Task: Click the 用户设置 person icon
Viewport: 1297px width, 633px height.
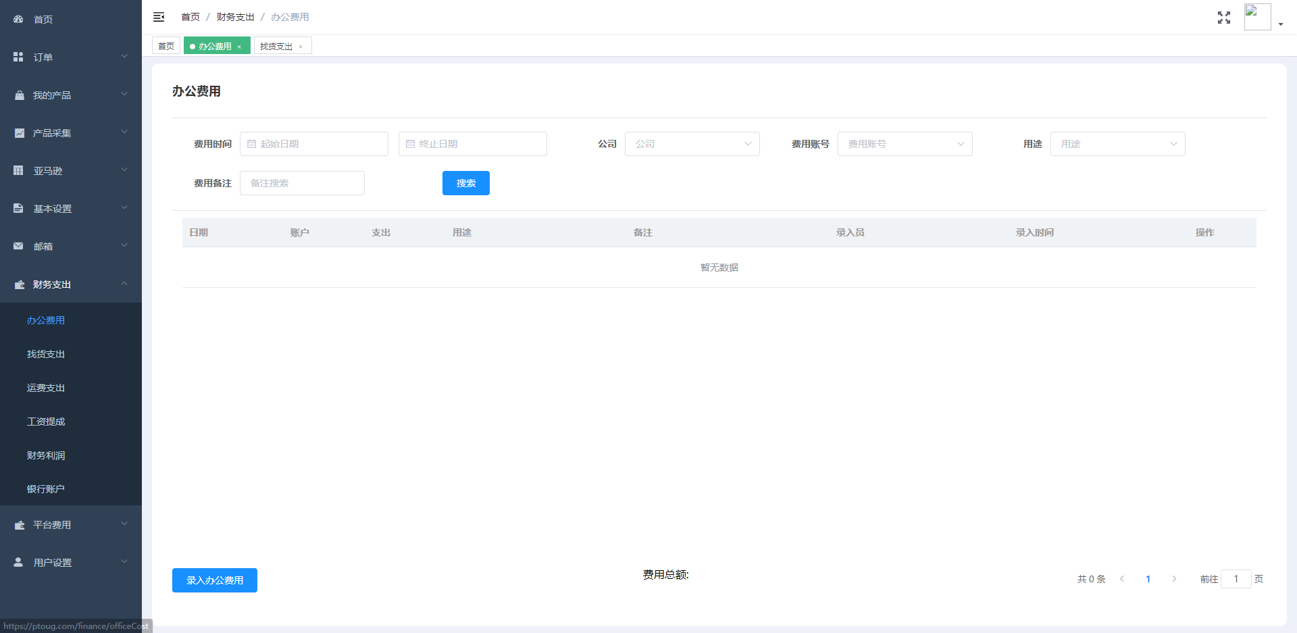Action: pyautogui.click(x=18, y=563)
